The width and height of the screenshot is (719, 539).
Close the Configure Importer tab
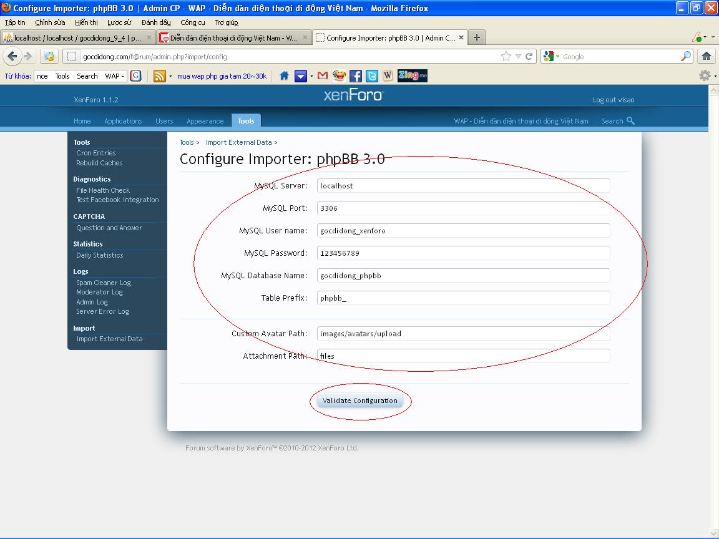[x=461, y=37]
